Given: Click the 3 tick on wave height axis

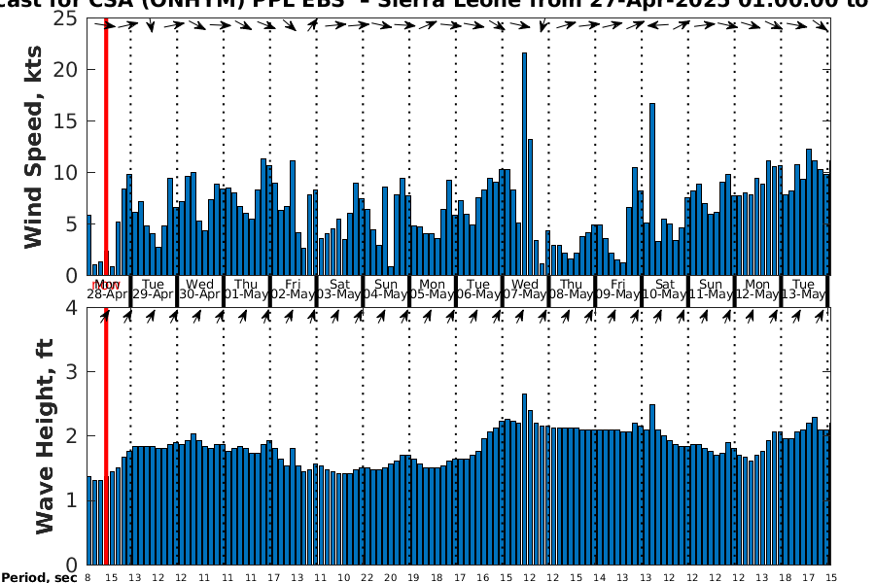Looking at the screenshot, I should point(71,371).
